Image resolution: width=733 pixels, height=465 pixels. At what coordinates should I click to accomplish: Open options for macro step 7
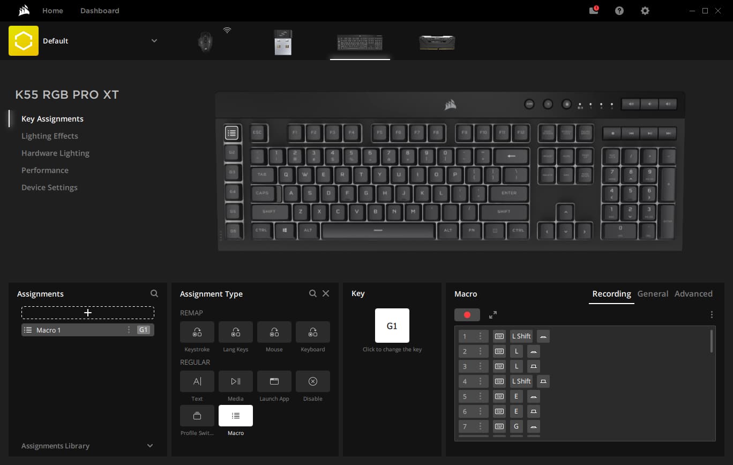coord(480,426)
